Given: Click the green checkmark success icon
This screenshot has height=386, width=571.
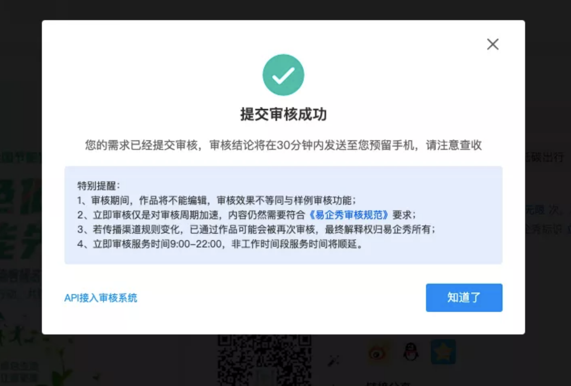Looking at the screenshot, I should 283,75.
